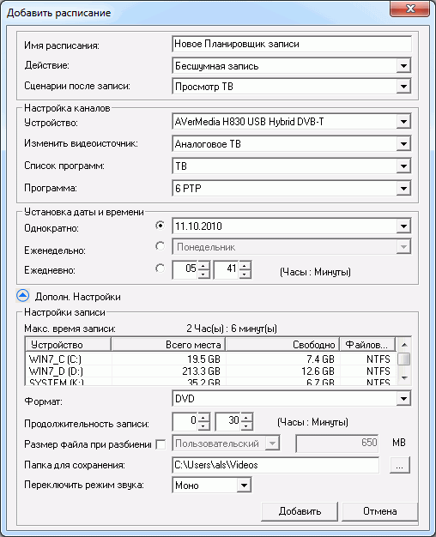Screen dimensions: 436x537
Task: Open the Формат dropdown showing DVD
Action: [403, 399]
